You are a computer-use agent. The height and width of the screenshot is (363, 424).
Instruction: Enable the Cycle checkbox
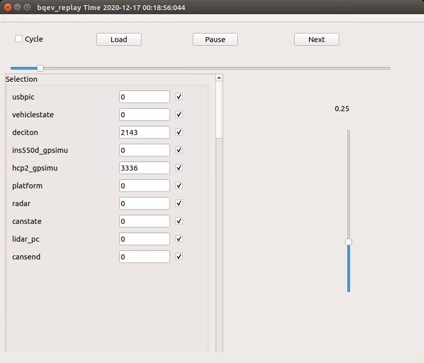coord(19,39)
